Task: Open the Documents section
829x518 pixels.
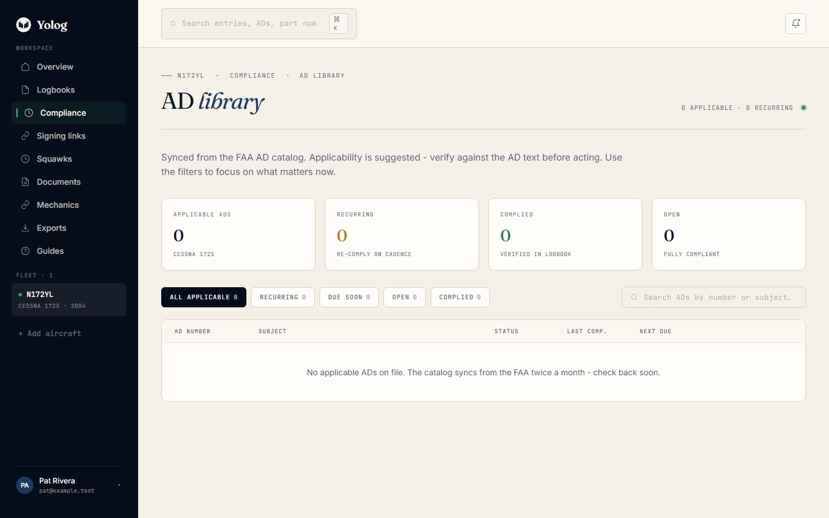Action: click(69, 182)
